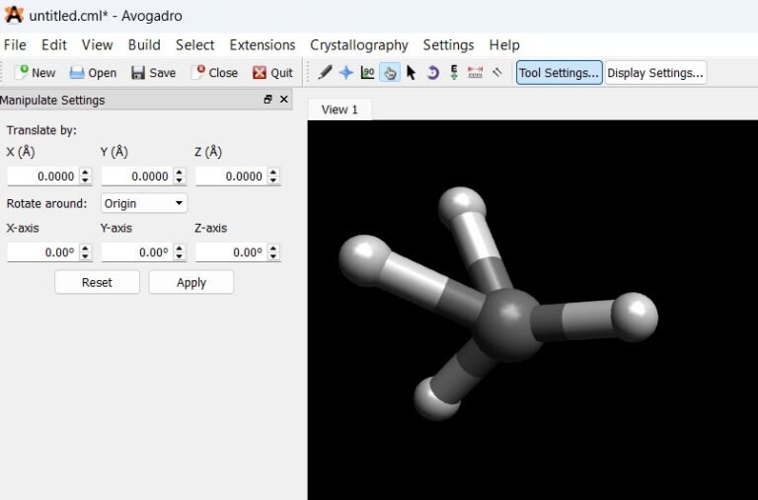Open the Crystallography menu

359,45
